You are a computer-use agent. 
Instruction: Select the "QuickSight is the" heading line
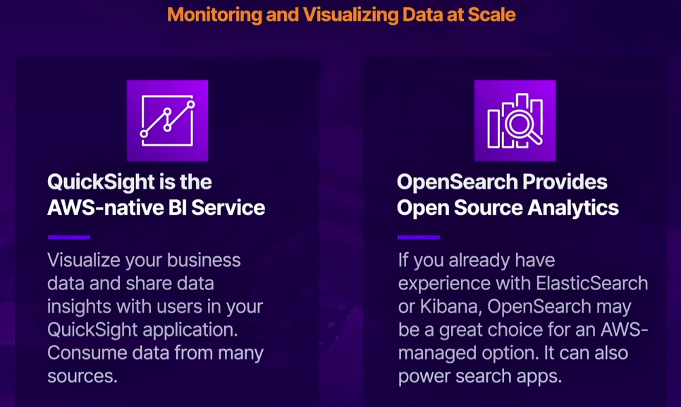130,182
